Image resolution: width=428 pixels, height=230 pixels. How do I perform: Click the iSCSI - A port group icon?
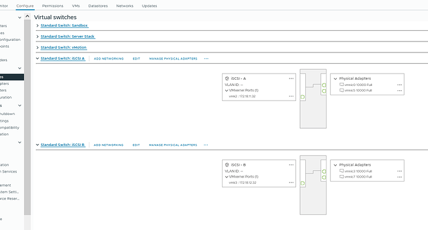[x=227, y=79]
